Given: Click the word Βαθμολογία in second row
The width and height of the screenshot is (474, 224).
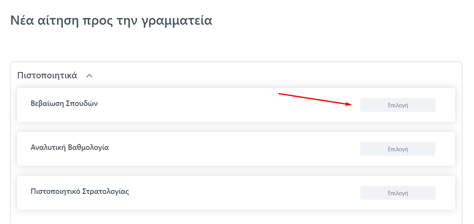Looking at the screenshot, I should (88, 147).
